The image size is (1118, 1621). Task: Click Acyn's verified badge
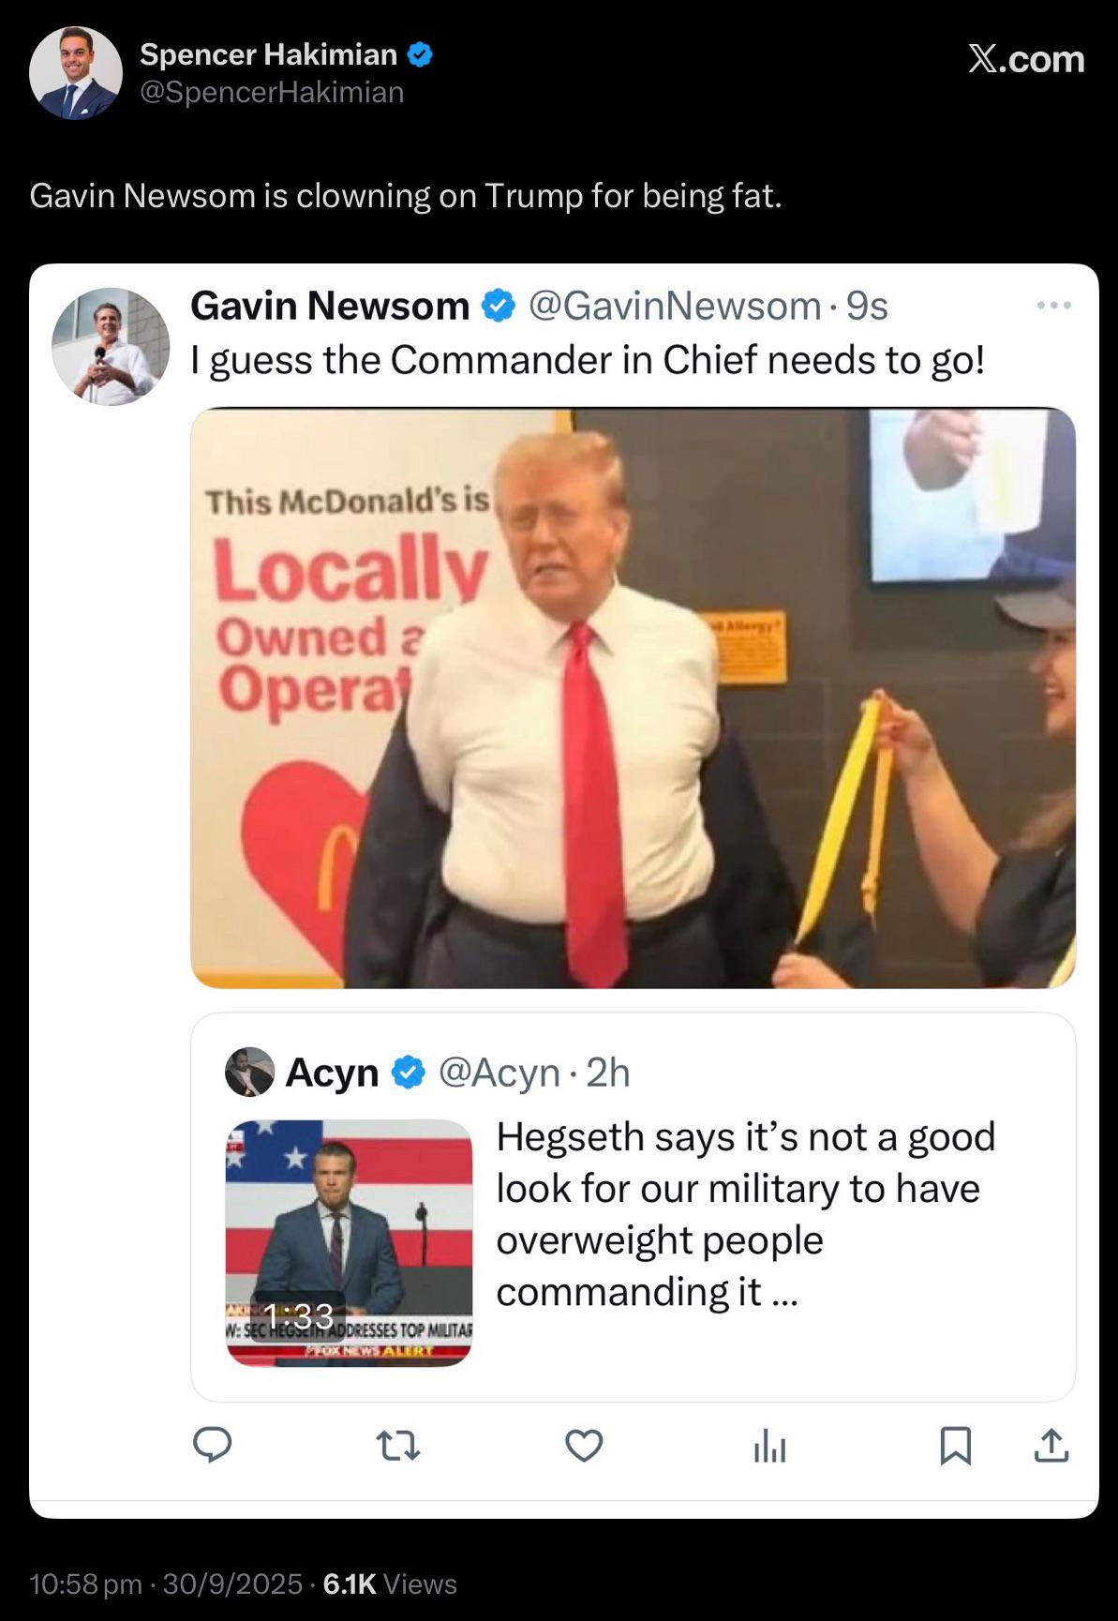pos(409,1072)
